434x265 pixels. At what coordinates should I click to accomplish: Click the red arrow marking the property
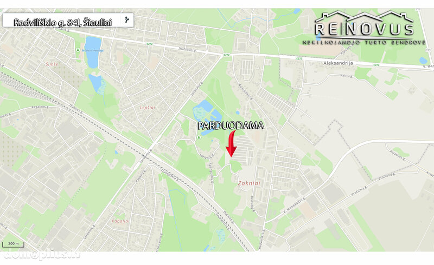231,144
